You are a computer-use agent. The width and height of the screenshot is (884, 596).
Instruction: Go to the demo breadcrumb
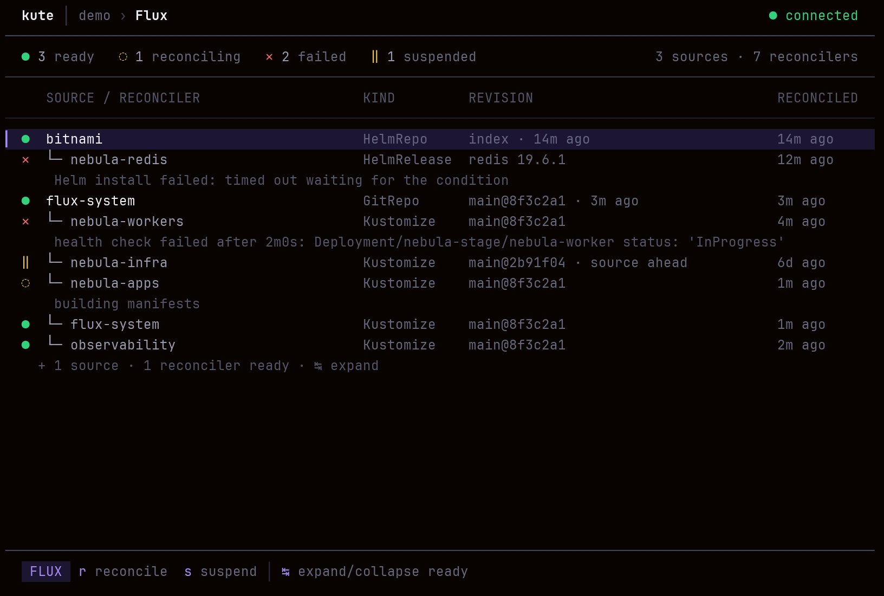tap(95, 16)
